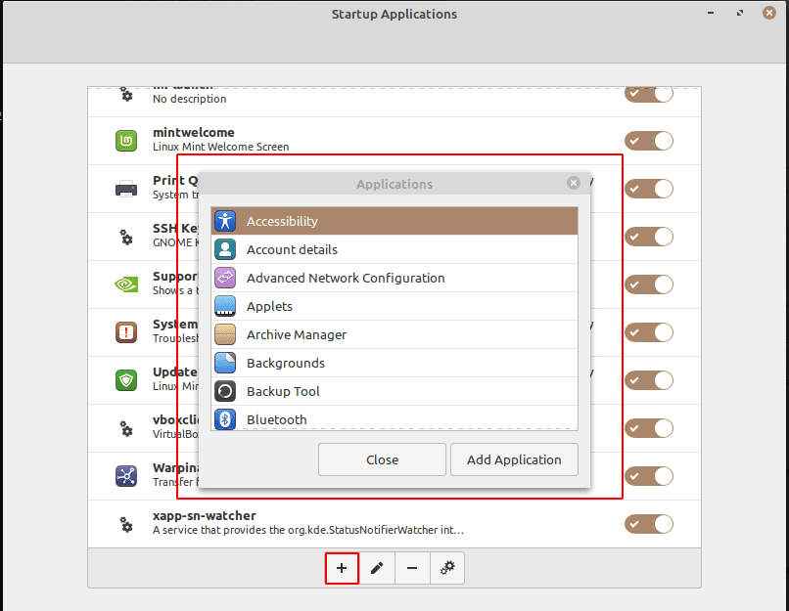The height and width of the screenshot is (611, 789).
Task: Add a new startup entry with plus button
Action: (342, 568)
